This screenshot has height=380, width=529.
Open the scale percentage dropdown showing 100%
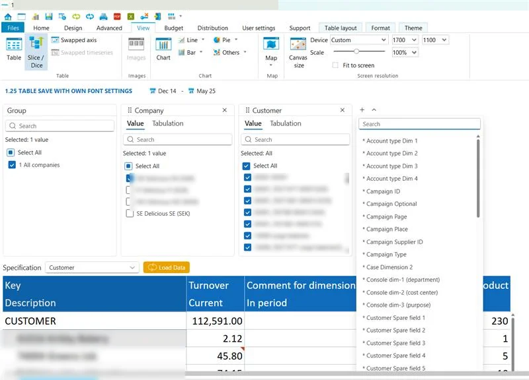coord(405,53)
